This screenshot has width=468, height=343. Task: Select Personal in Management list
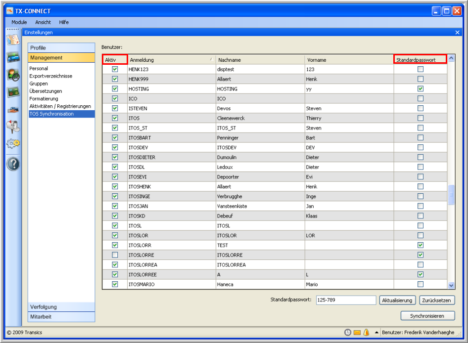click(x=39, y=68)
